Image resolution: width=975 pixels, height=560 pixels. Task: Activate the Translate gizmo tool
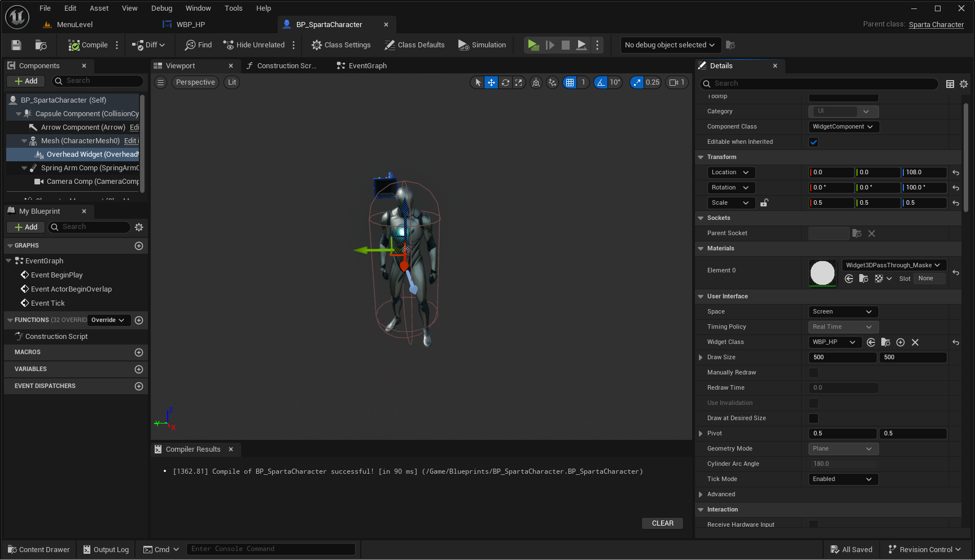click(x=492, y=82)
